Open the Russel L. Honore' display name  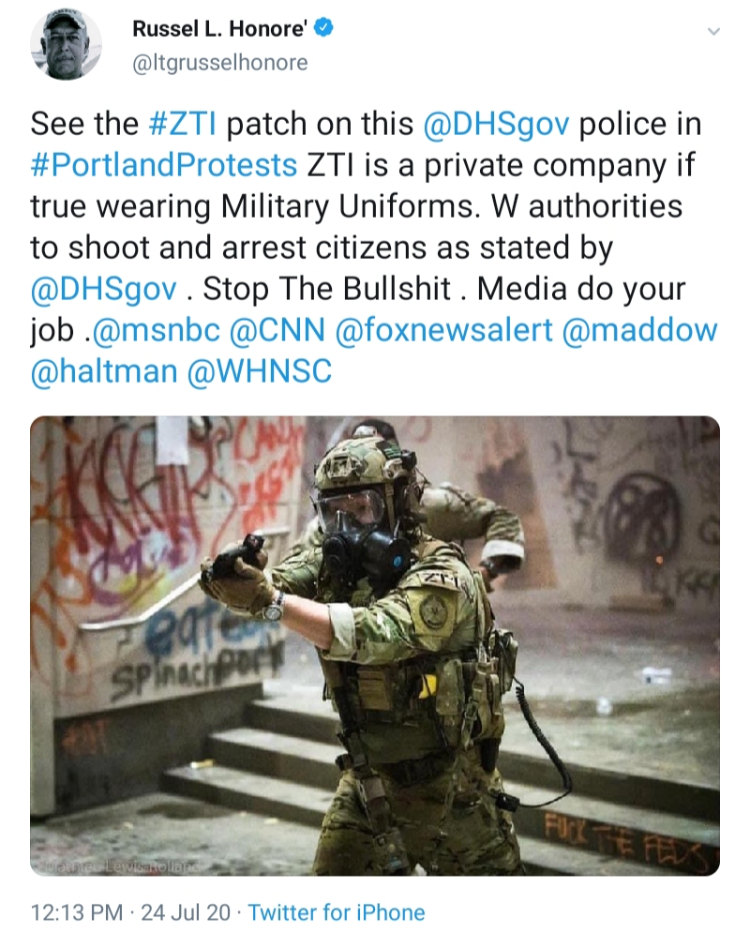point(219,28)
